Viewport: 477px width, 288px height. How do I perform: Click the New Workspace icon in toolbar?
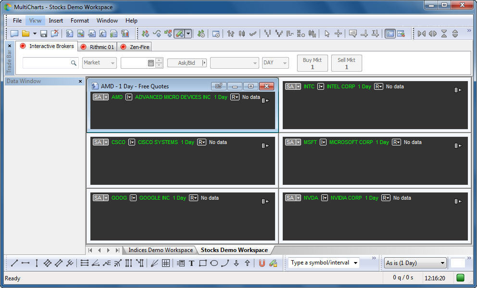click(x=14, y=34)
